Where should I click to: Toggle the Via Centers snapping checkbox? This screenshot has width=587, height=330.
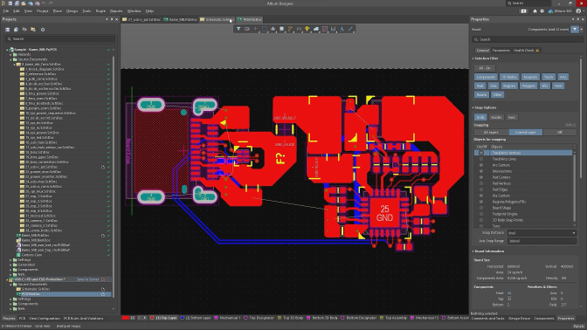coord(481,196)
